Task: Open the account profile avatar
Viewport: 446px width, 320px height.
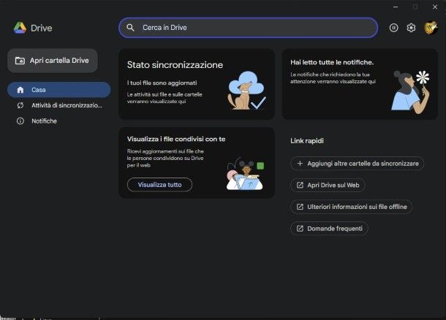Action: [x=430, y=28]
